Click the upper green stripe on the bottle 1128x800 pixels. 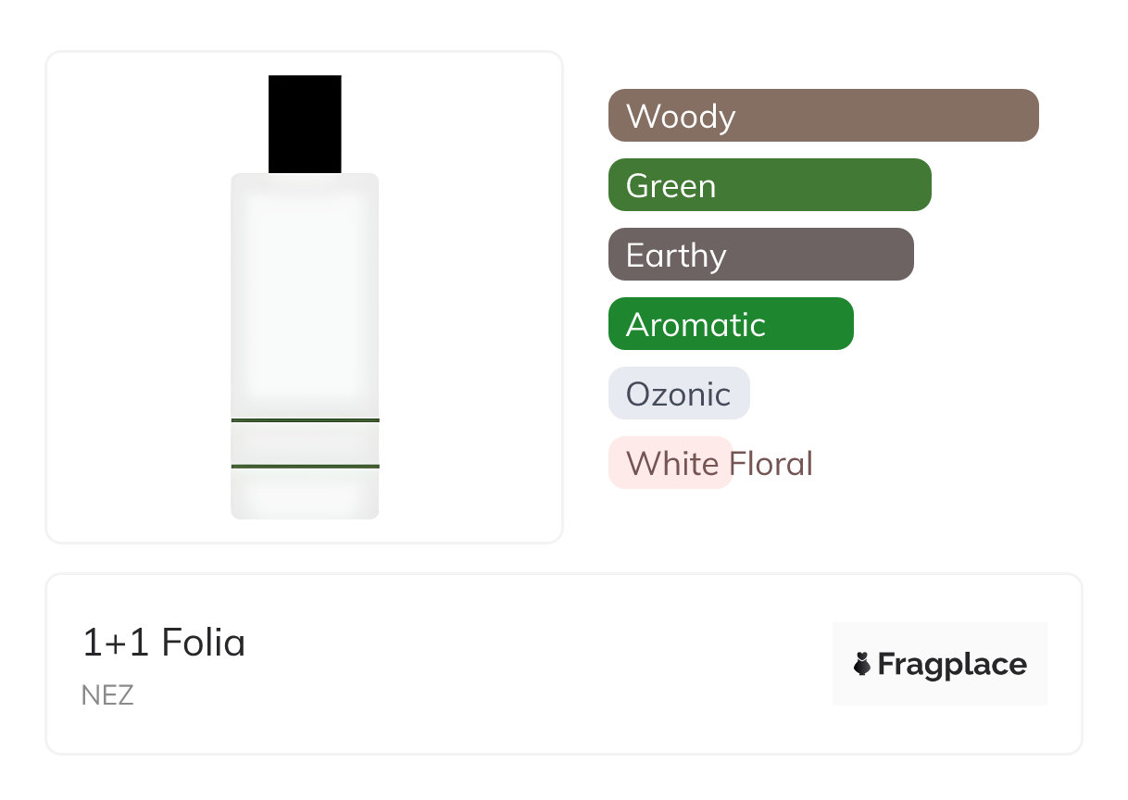(305, 420)
